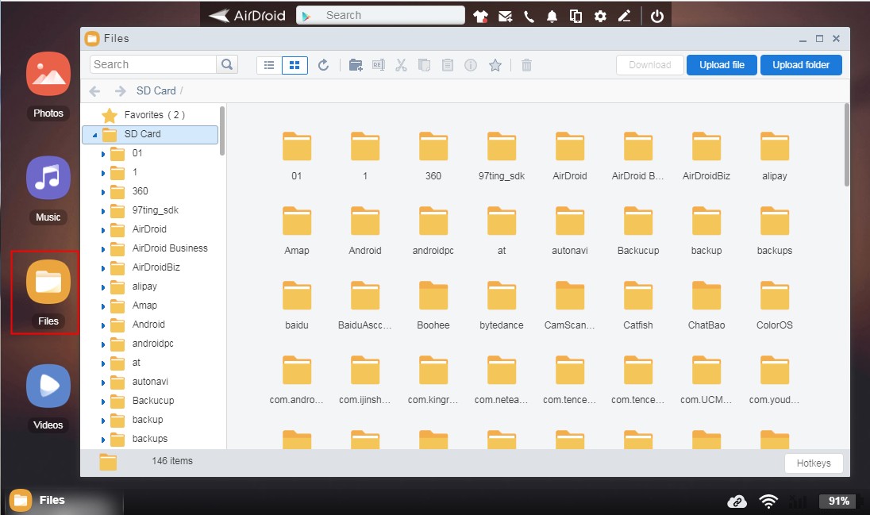This screenshot has width=870, height=515.
Task: Open the notifications bell icon
Action: coord(552,14)
